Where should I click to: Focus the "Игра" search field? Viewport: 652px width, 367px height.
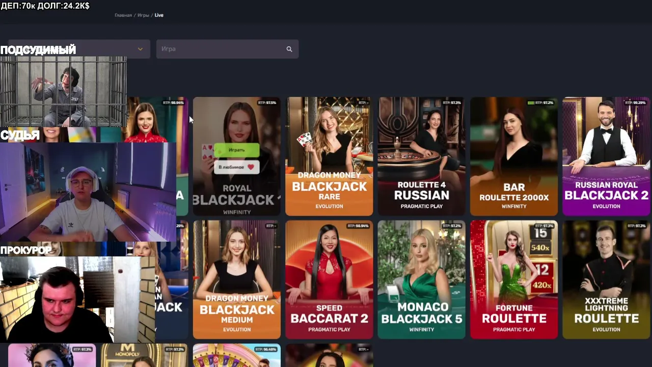227,49
